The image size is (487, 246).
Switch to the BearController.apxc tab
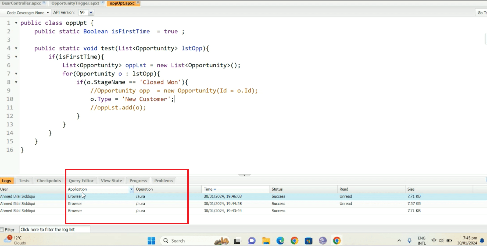22,3
